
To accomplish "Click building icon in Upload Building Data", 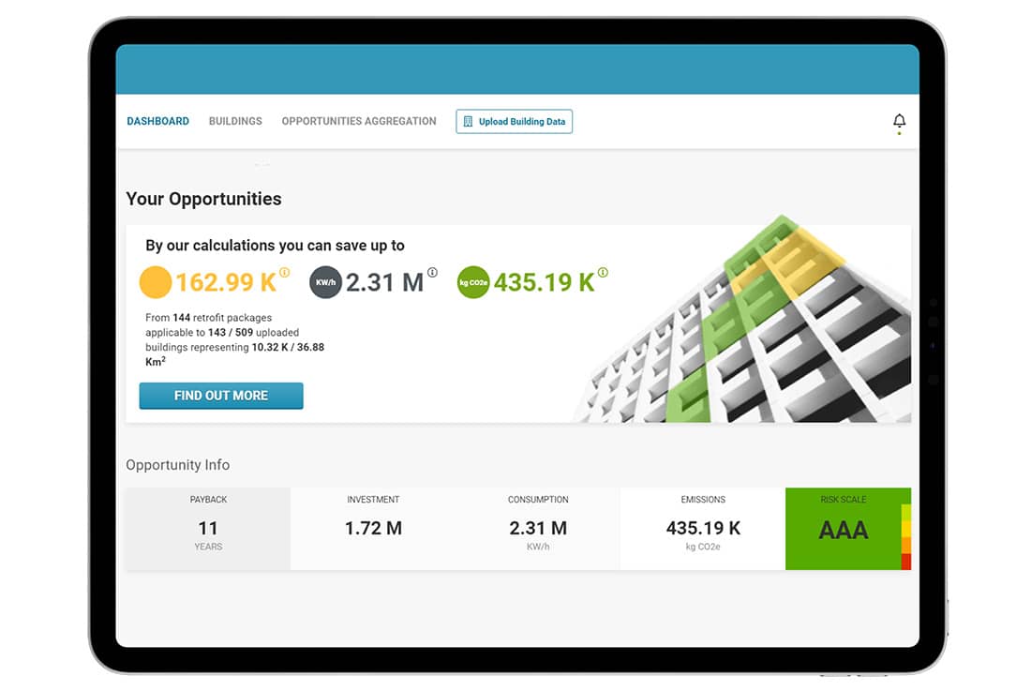I will click(468, 122).
